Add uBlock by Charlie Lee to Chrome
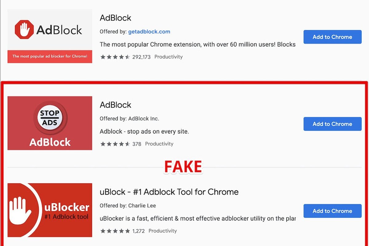369x246 pixels. (x=332, y=211)
